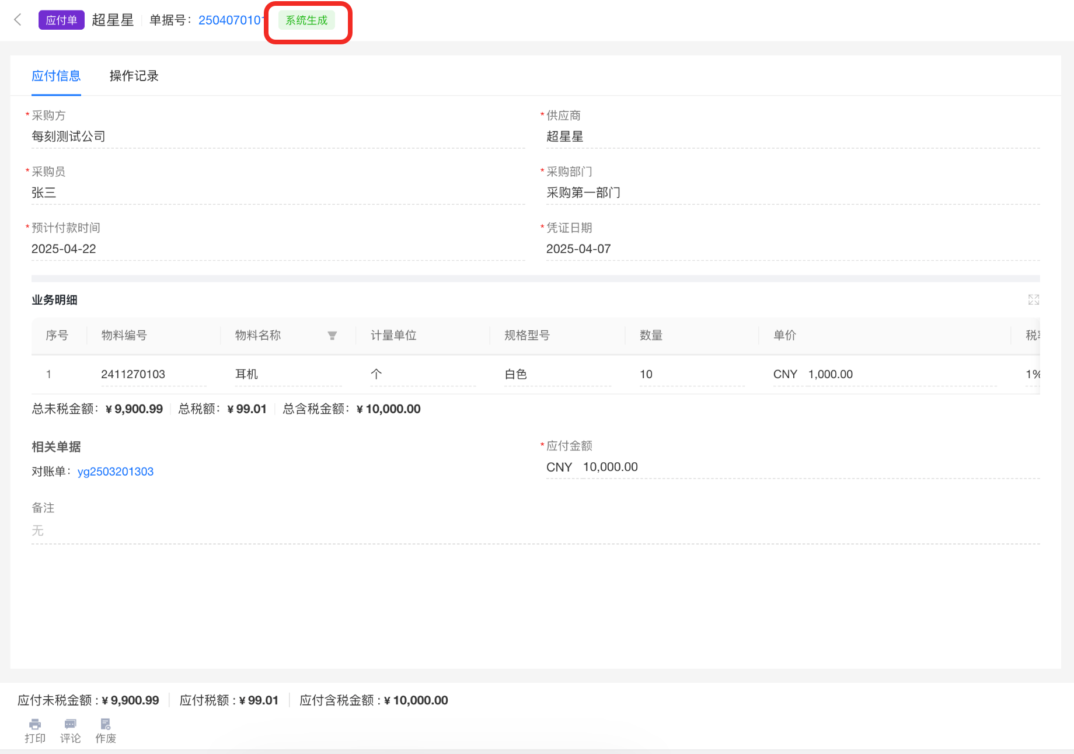Click the 系统生成 status badge
The height and width of the screenshot is (754, 1074).
(x=306, y=20)
